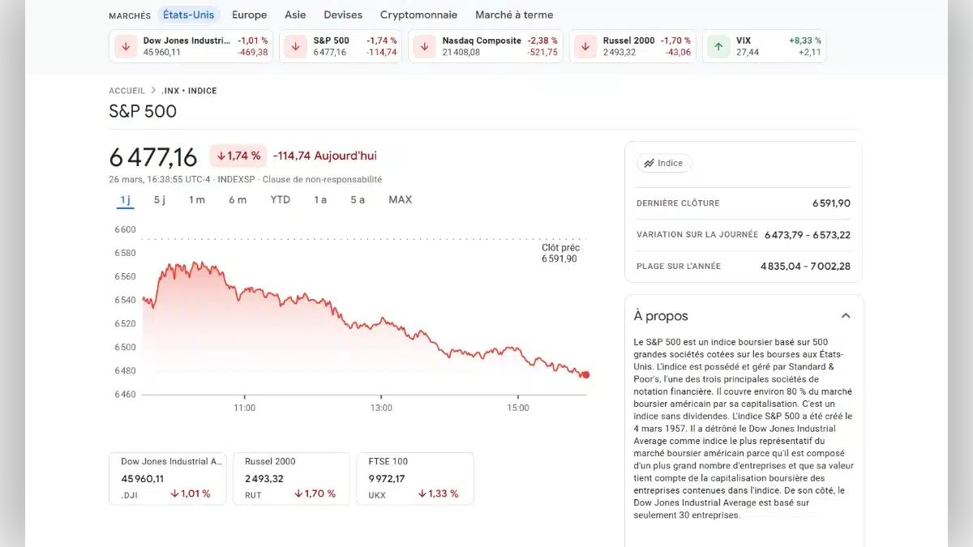
Task: Click the red endpoint dot on the chart
Action: click(585, 375)
